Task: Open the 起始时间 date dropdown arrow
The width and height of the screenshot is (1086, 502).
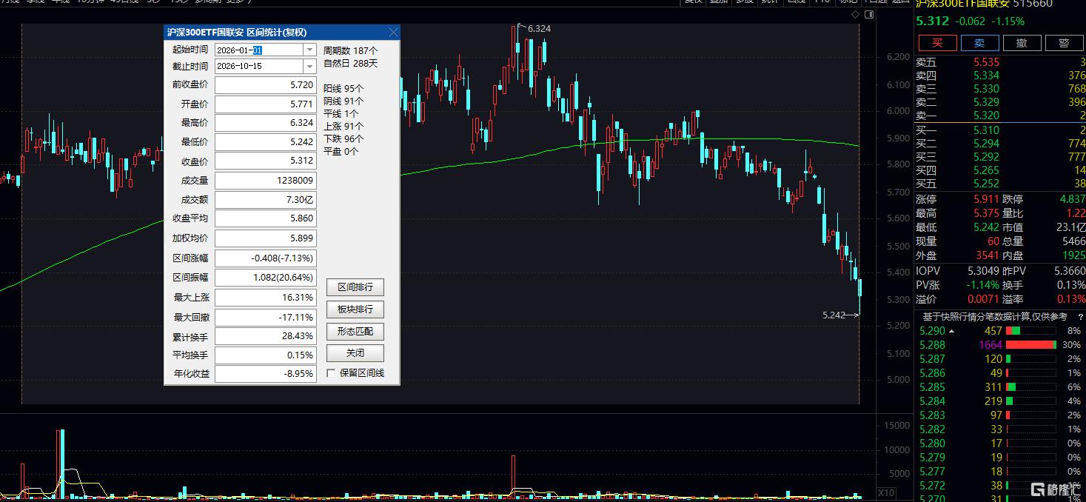Action: click(309, 50)
